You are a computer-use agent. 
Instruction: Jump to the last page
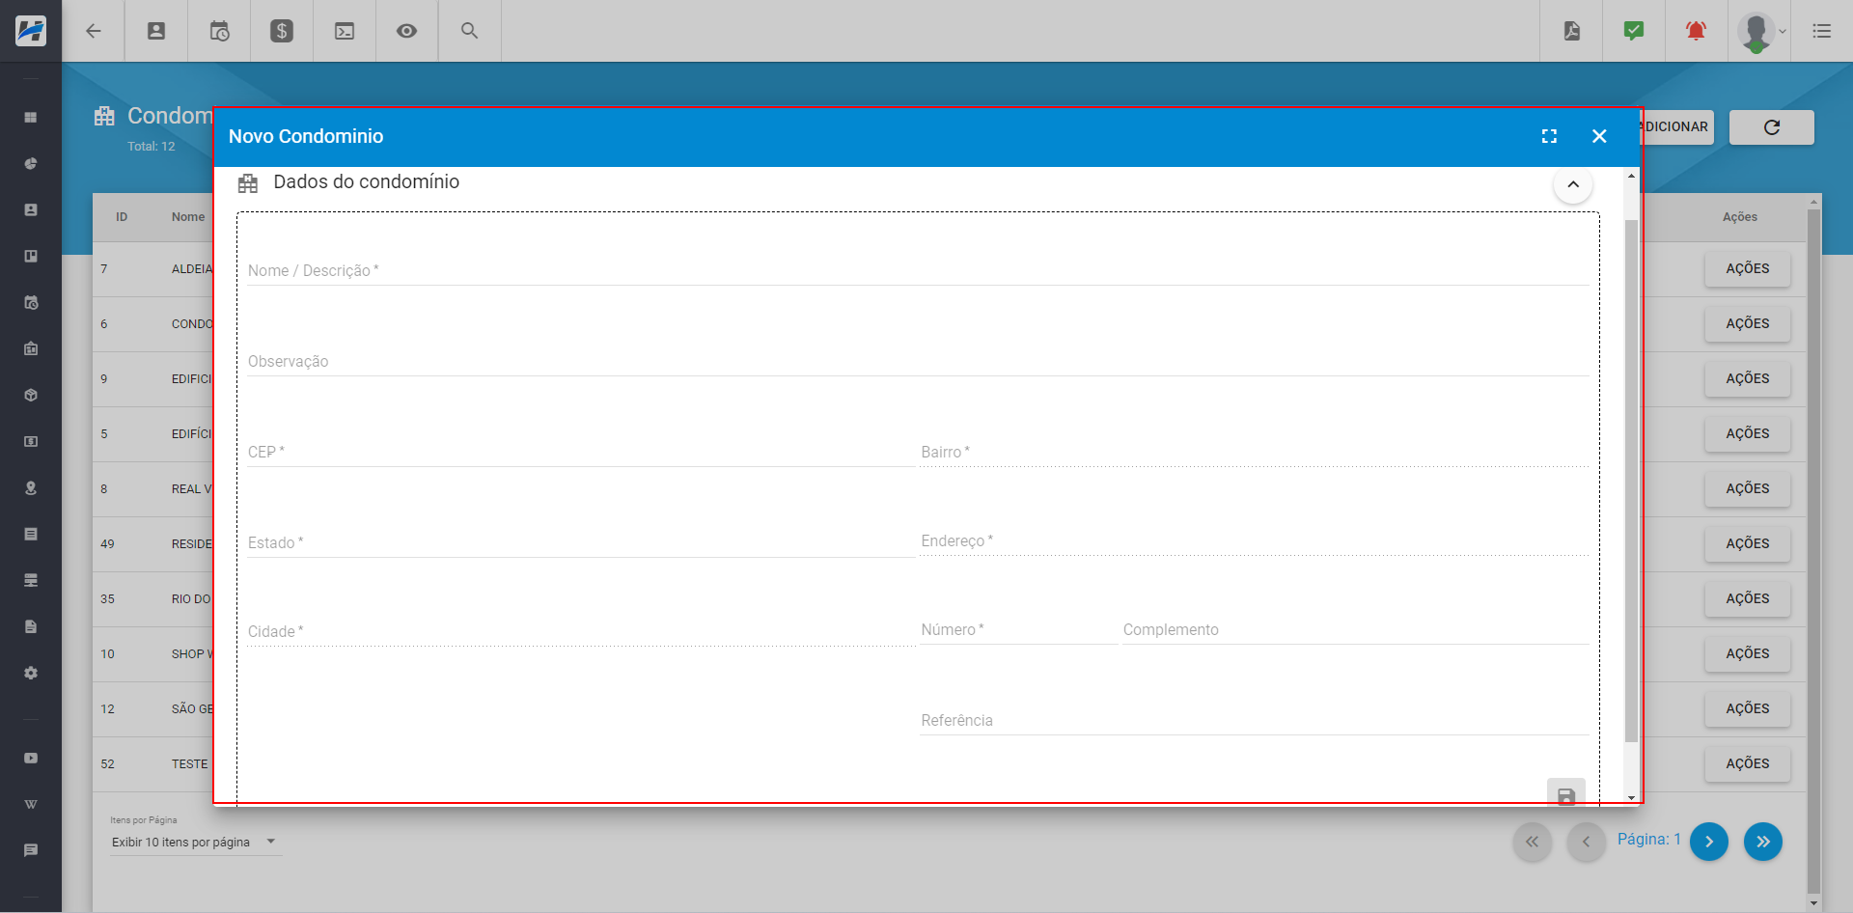(x=1763, y=842)
